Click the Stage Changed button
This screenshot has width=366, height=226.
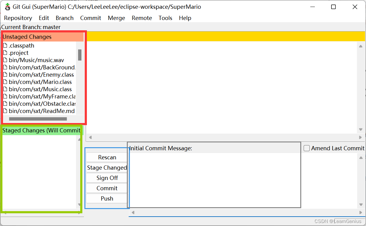tap(107, 168)
